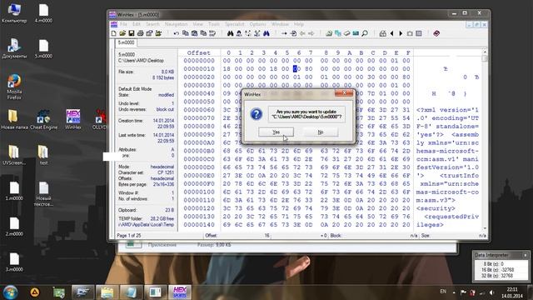Open the Search menu
Screen dimensions: 533x300
coord(152,24)
